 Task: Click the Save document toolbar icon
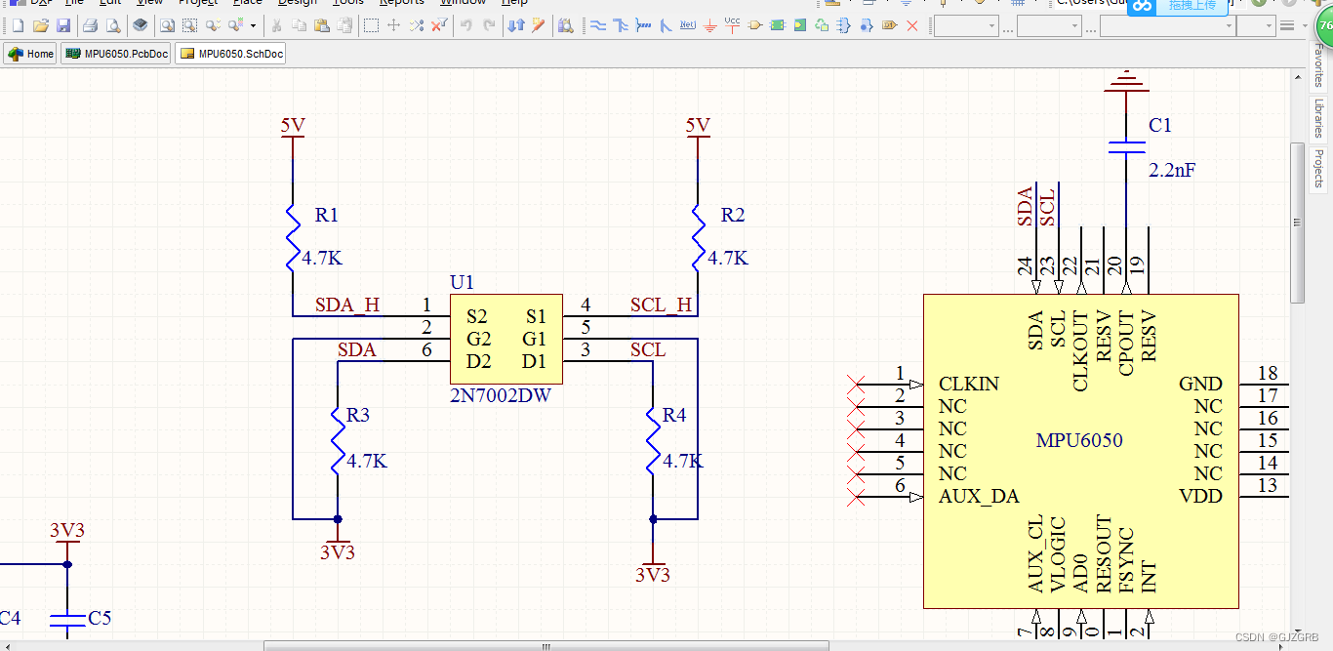point(63,25)
